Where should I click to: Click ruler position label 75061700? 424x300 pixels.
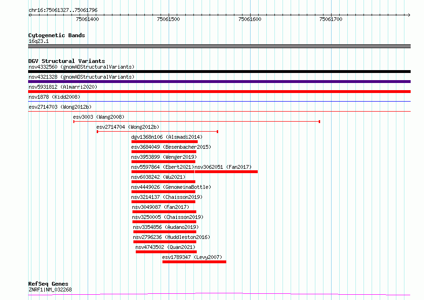pyautogui.click(x=331, y=19)
